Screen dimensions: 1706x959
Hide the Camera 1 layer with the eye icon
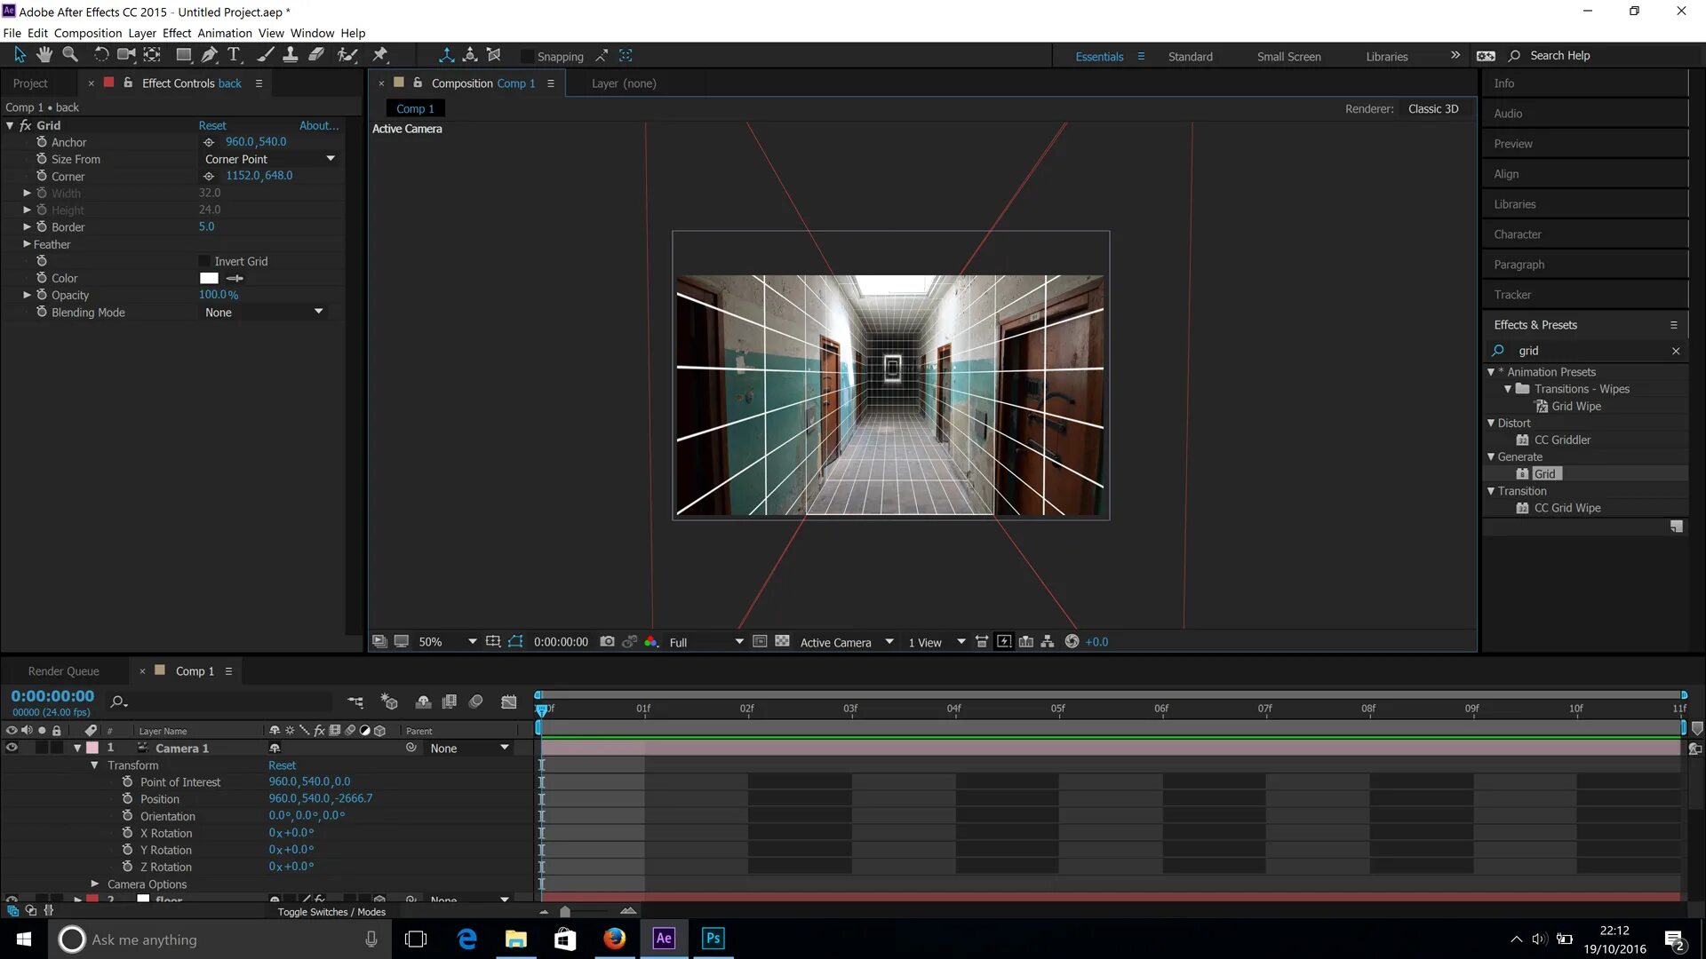tap(12, 748)
